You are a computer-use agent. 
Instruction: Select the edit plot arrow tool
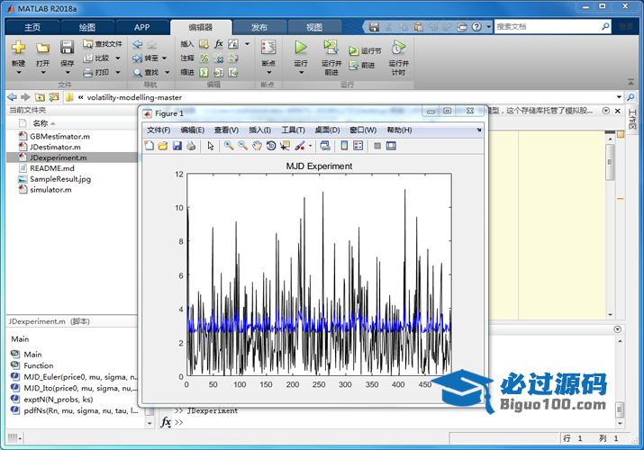tap(211, 146)
